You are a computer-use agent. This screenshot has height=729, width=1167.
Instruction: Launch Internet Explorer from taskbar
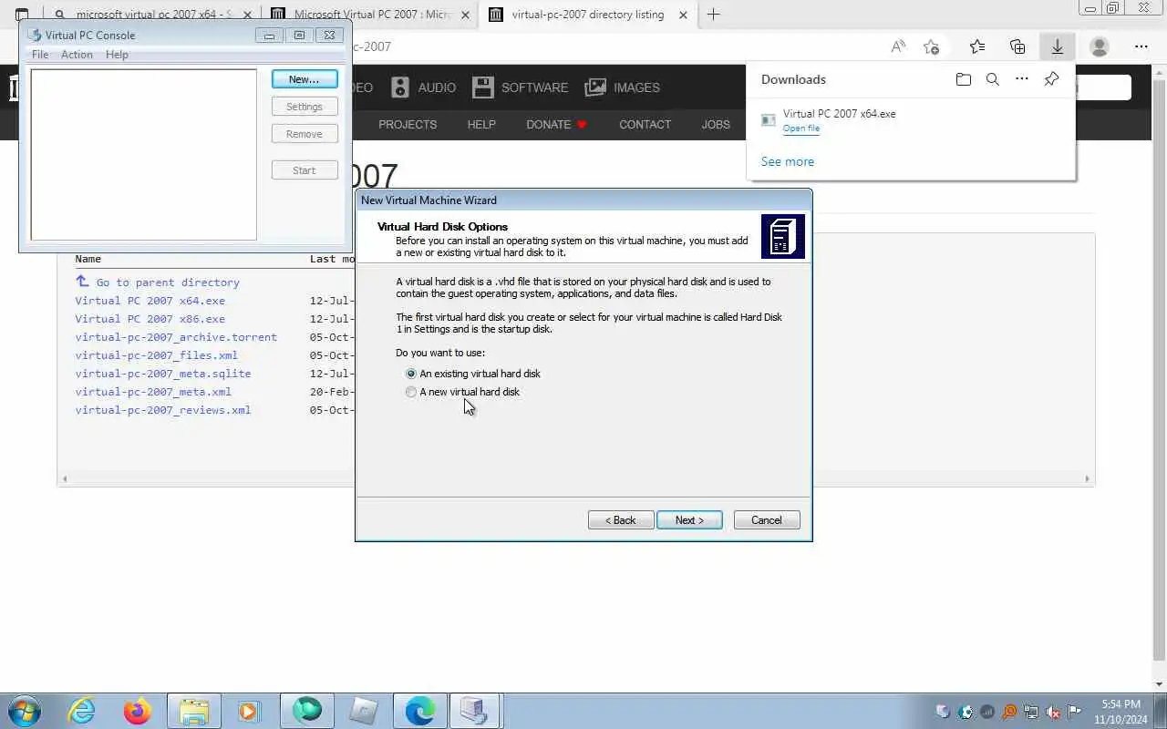[82, 711]
